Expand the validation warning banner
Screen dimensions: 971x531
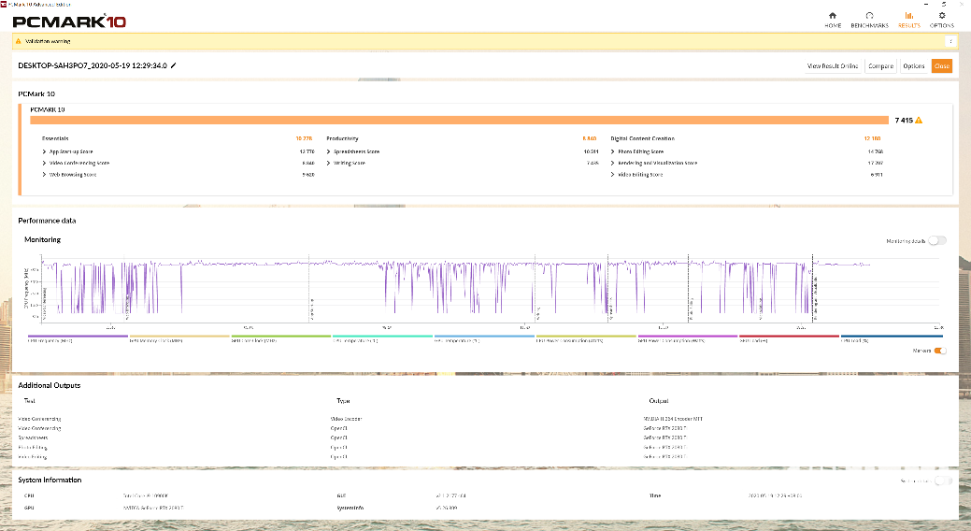[950, 41]
